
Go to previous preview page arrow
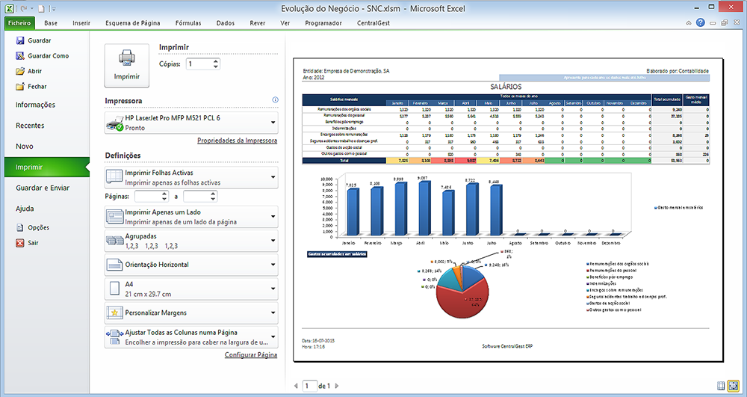tap(296, 386)
